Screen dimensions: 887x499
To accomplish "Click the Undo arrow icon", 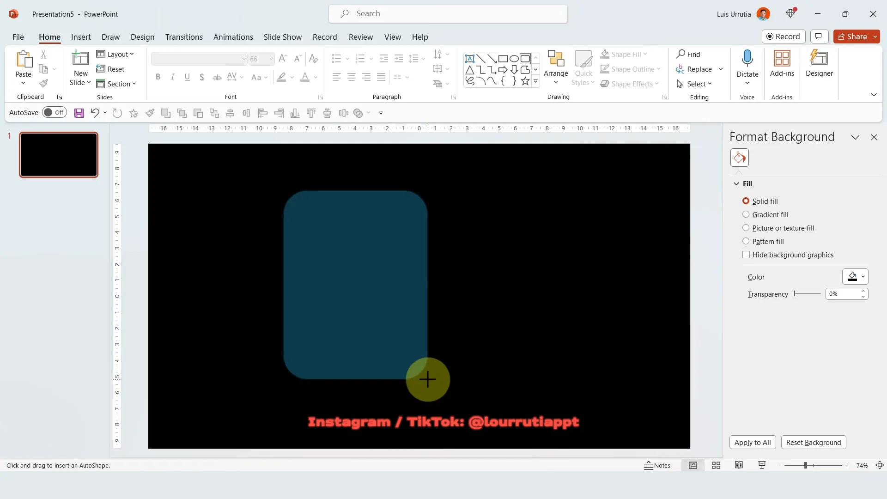I will click(x=95, y=113).
